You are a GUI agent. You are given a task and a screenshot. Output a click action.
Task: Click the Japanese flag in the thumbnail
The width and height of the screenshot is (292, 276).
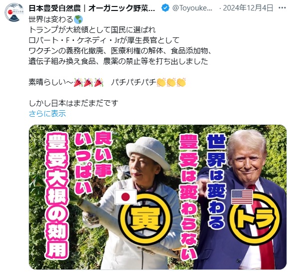pos(125,197)
